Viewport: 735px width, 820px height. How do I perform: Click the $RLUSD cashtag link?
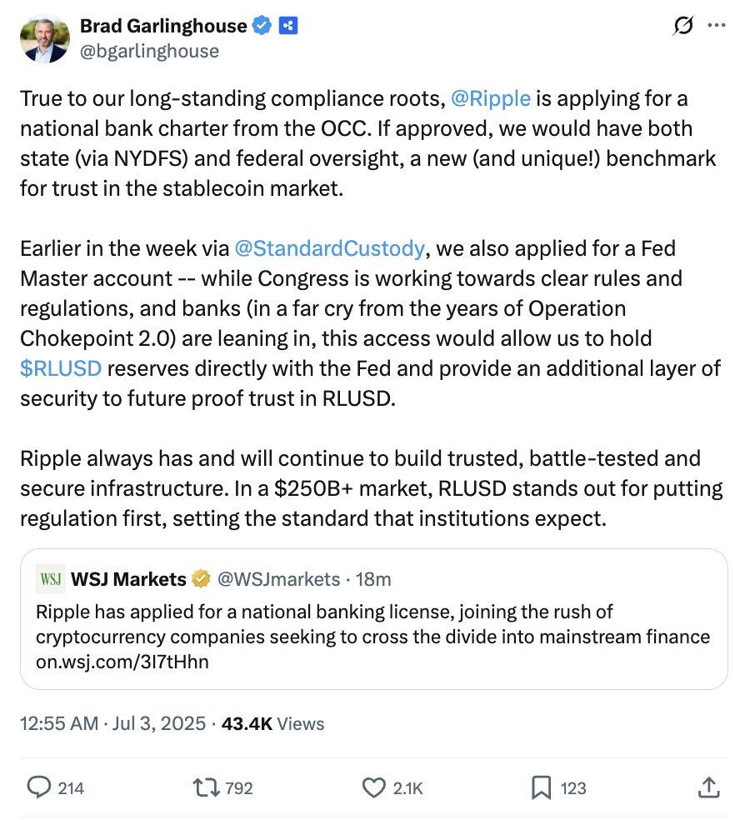coord(62,367)
